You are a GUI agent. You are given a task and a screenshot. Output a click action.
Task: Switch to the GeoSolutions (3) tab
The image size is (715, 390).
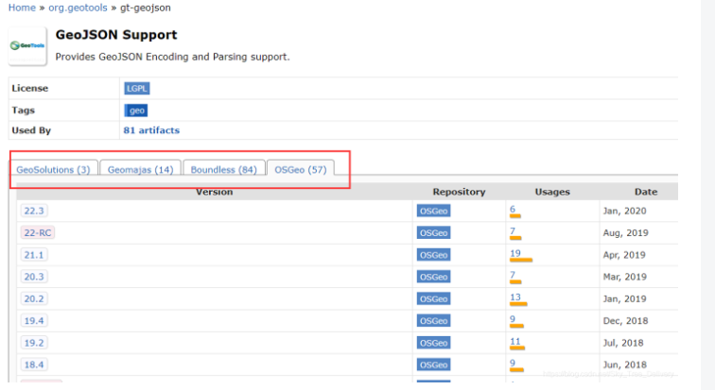[x=53, y=169]
